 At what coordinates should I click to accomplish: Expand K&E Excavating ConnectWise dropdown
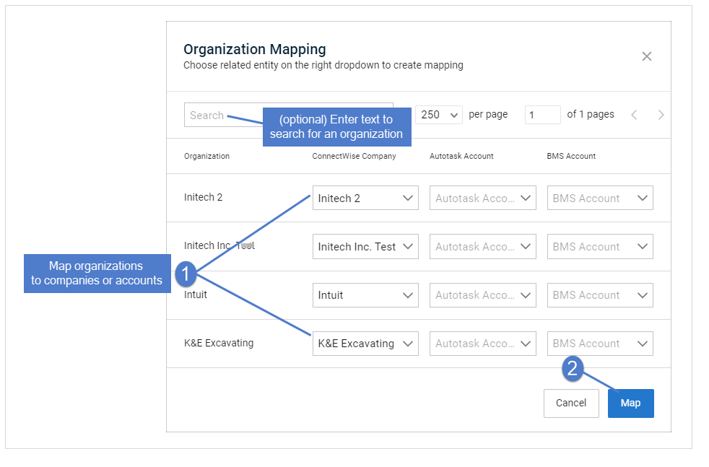pos(365,344)
